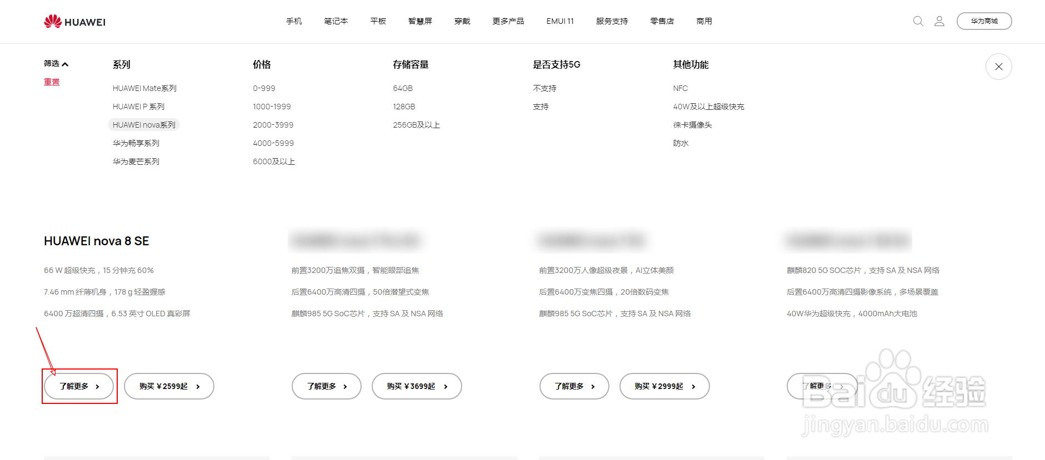Screen dimensions: 1045x460
Task: Filter by 64GB storage
Action: point(403,88)
